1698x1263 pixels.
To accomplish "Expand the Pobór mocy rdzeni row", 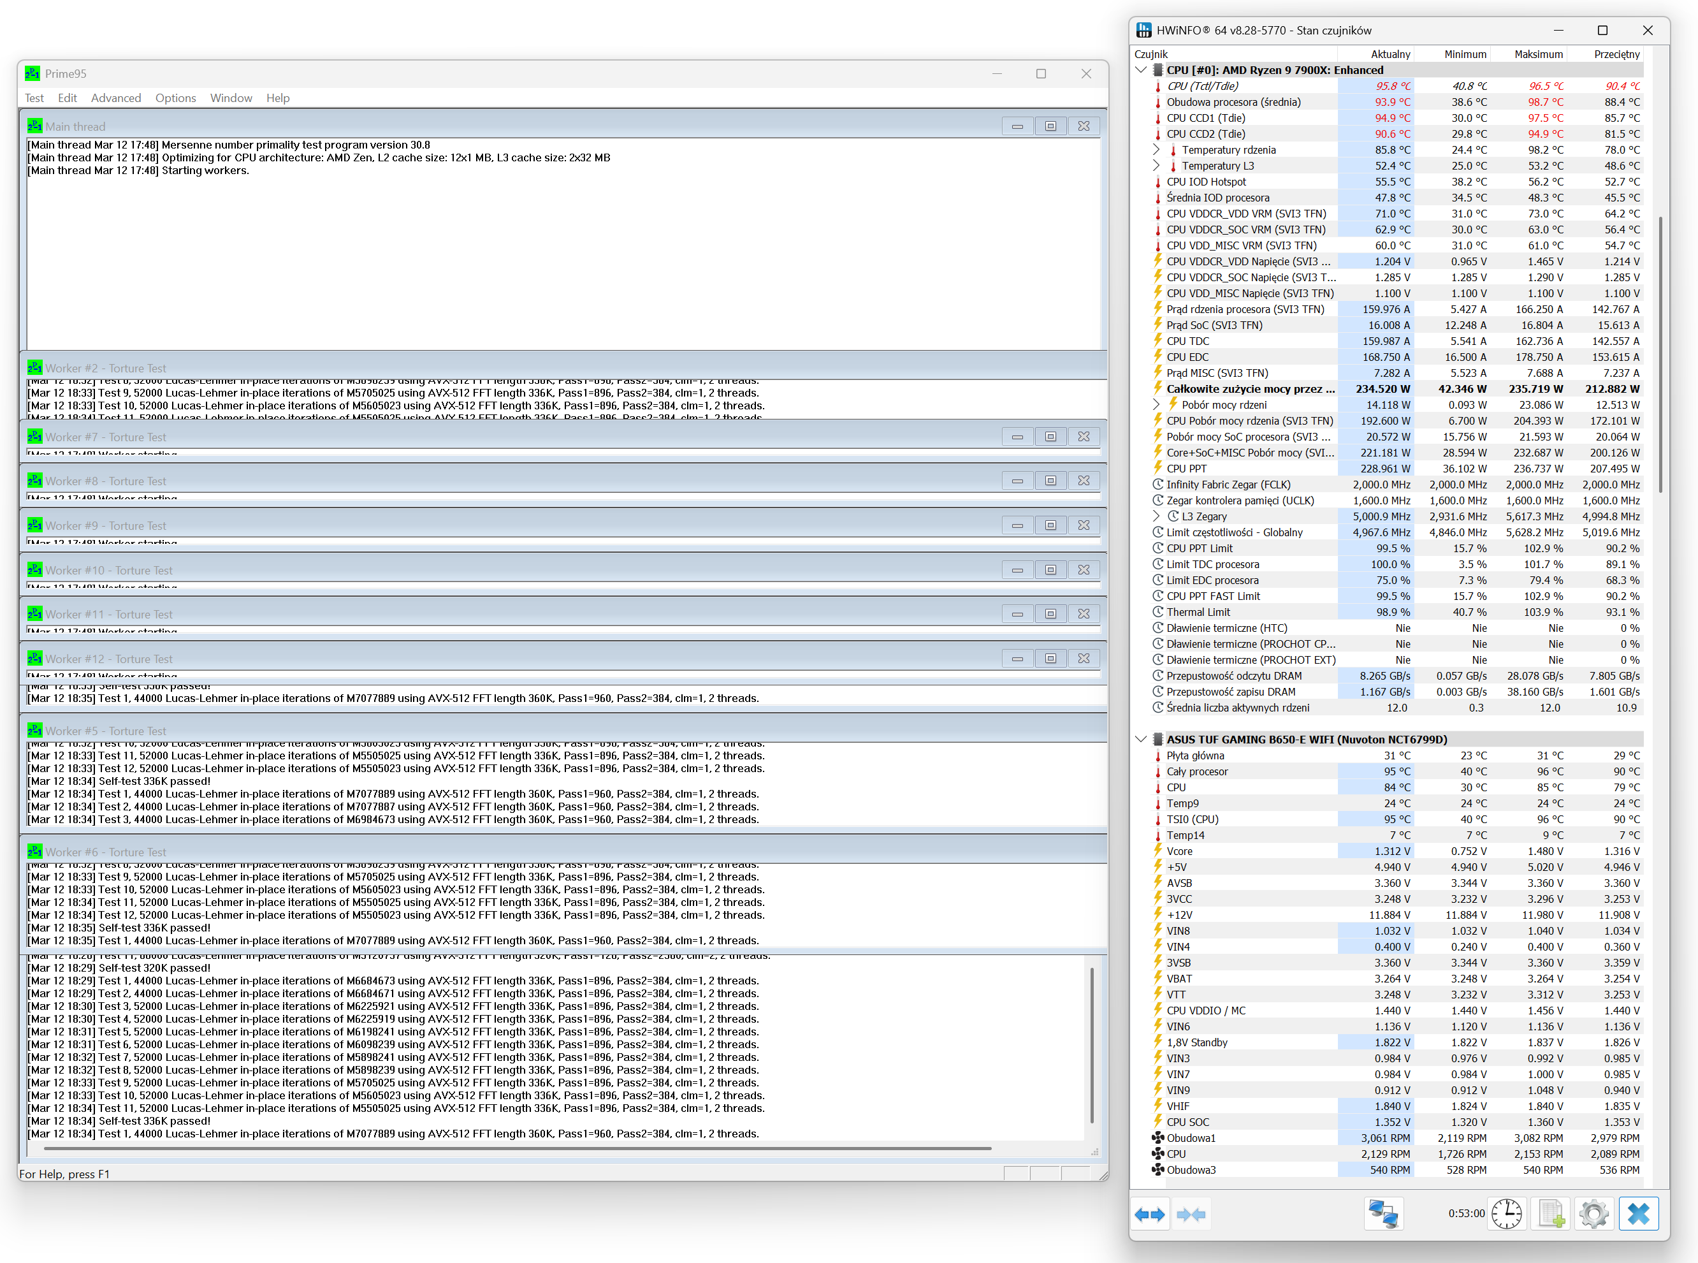I will (x=1156, y=404).
